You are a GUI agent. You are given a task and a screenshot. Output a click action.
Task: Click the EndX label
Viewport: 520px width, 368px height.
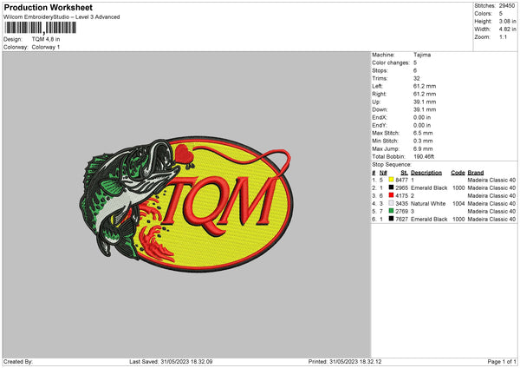click(x=380, y=117)
